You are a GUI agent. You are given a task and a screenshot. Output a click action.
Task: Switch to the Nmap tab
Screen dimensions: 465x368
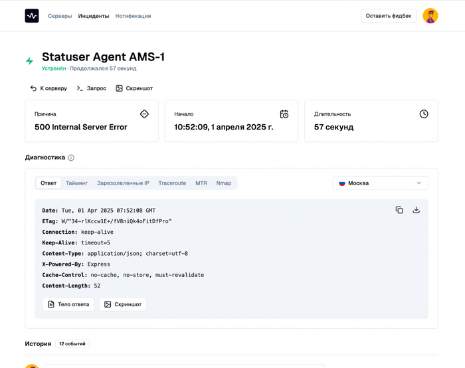tap(224, 183)
